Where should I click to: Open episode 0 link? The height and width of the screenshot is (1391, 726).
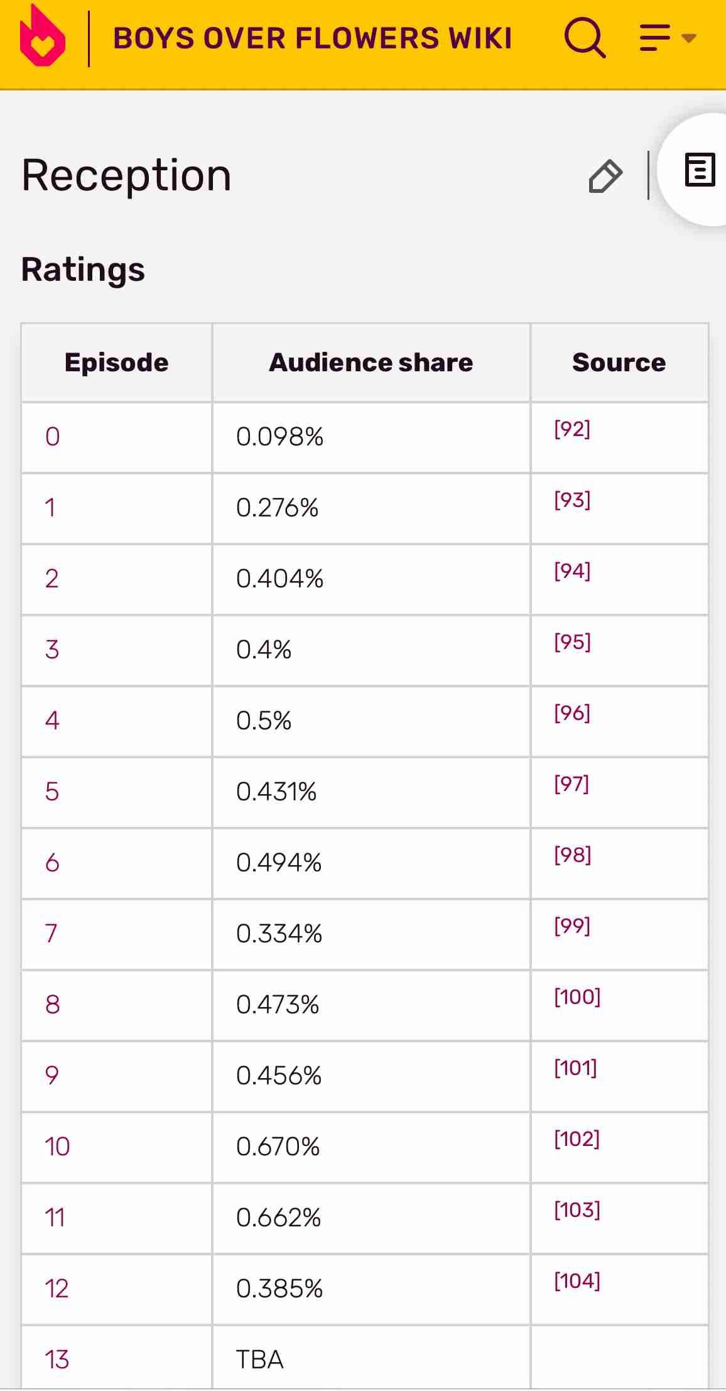pos(52,437)
